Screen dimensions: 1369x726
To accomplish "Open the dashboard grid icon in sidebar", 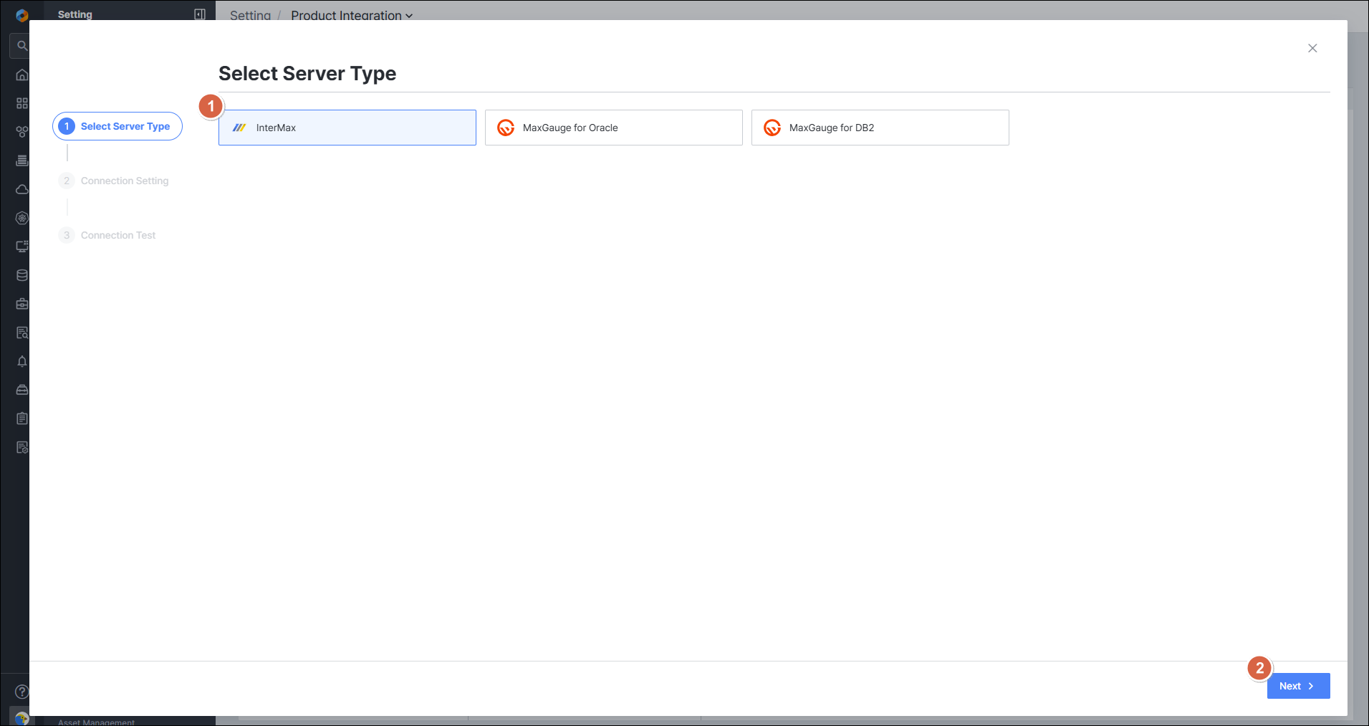I will 22,103.
